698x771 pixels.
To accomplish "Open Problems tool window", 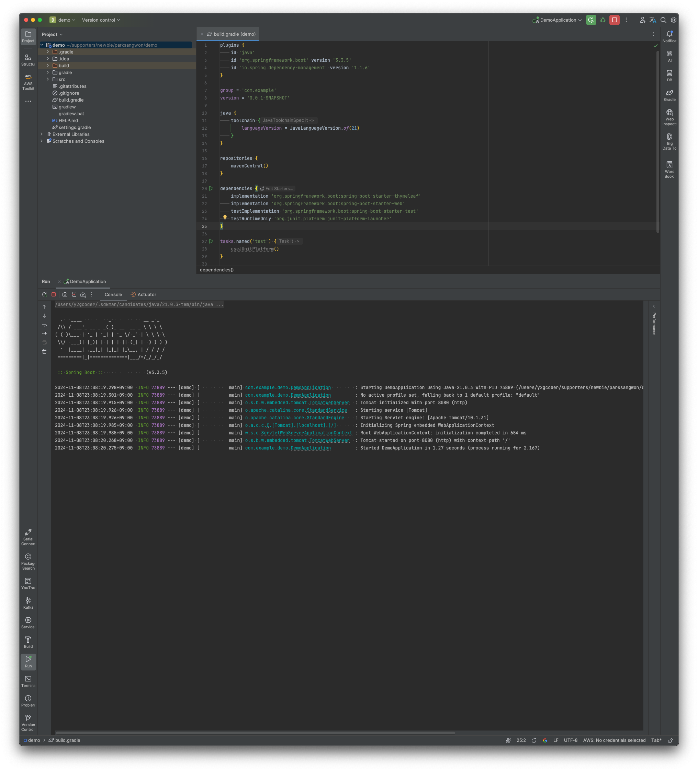I will coord(28,700).
